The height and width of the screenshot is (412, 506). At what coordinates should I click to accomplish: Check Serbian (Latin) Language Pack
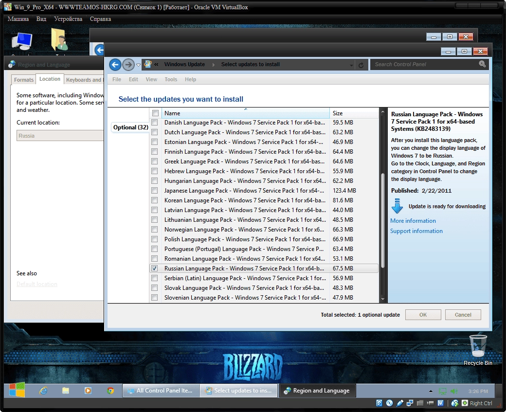point(155,278)
